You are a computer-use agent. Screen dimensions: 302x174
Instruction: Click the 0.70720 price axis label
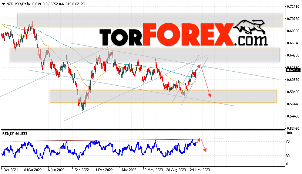point(293,18)
